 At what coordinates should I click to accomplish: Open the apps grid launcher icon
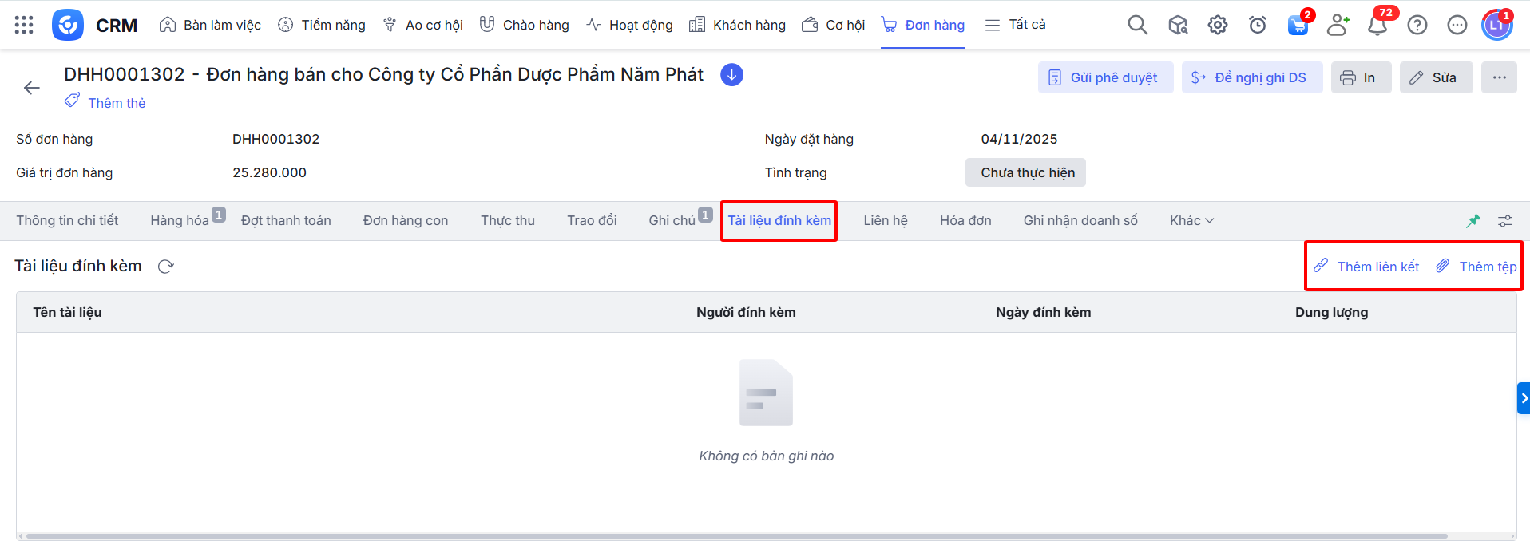point(24,25)
